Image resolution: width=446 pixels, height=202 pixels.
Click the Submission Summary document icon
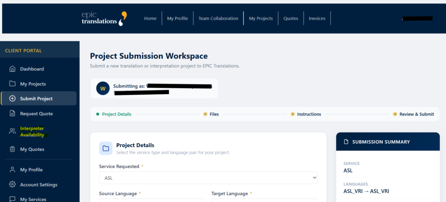coord(346,142)
